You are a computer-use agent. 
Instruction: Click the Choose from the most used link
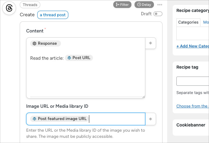192,106
